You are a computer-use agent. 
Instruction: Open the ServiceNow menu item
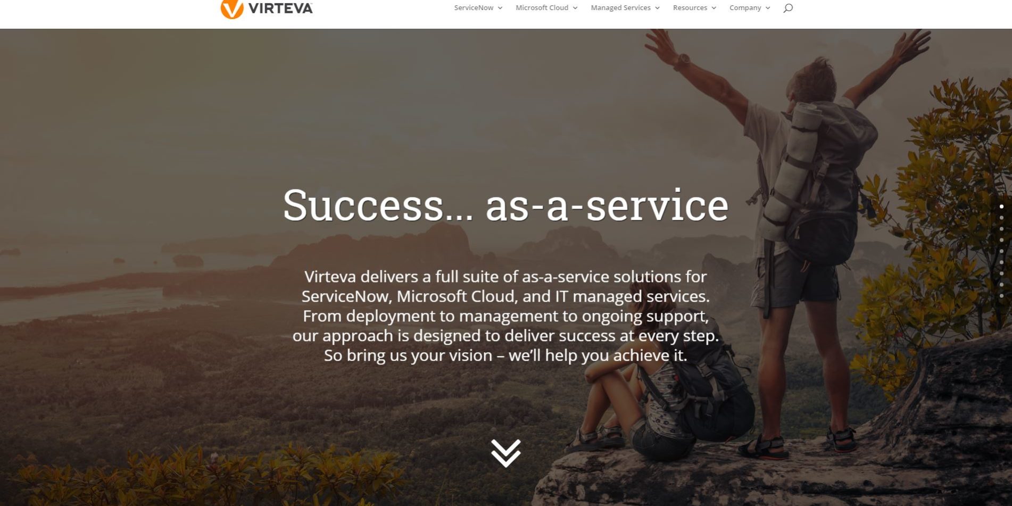pyautogui.click(x=474, y=7)
